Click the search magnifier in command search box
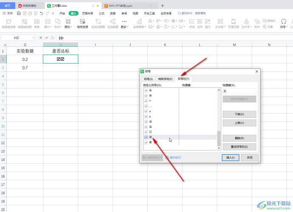293x212 pixels. (179, 13)
